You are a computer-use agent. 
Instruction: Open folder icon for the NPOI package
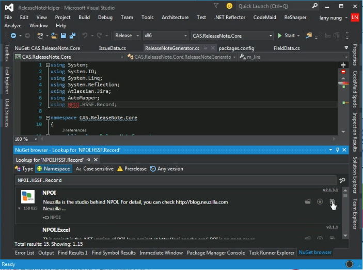click(x=308, y=201)
